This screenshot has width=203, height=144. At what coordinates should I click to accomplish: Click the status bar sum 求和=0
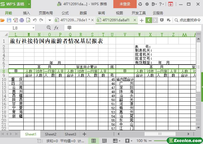point(52,141)
